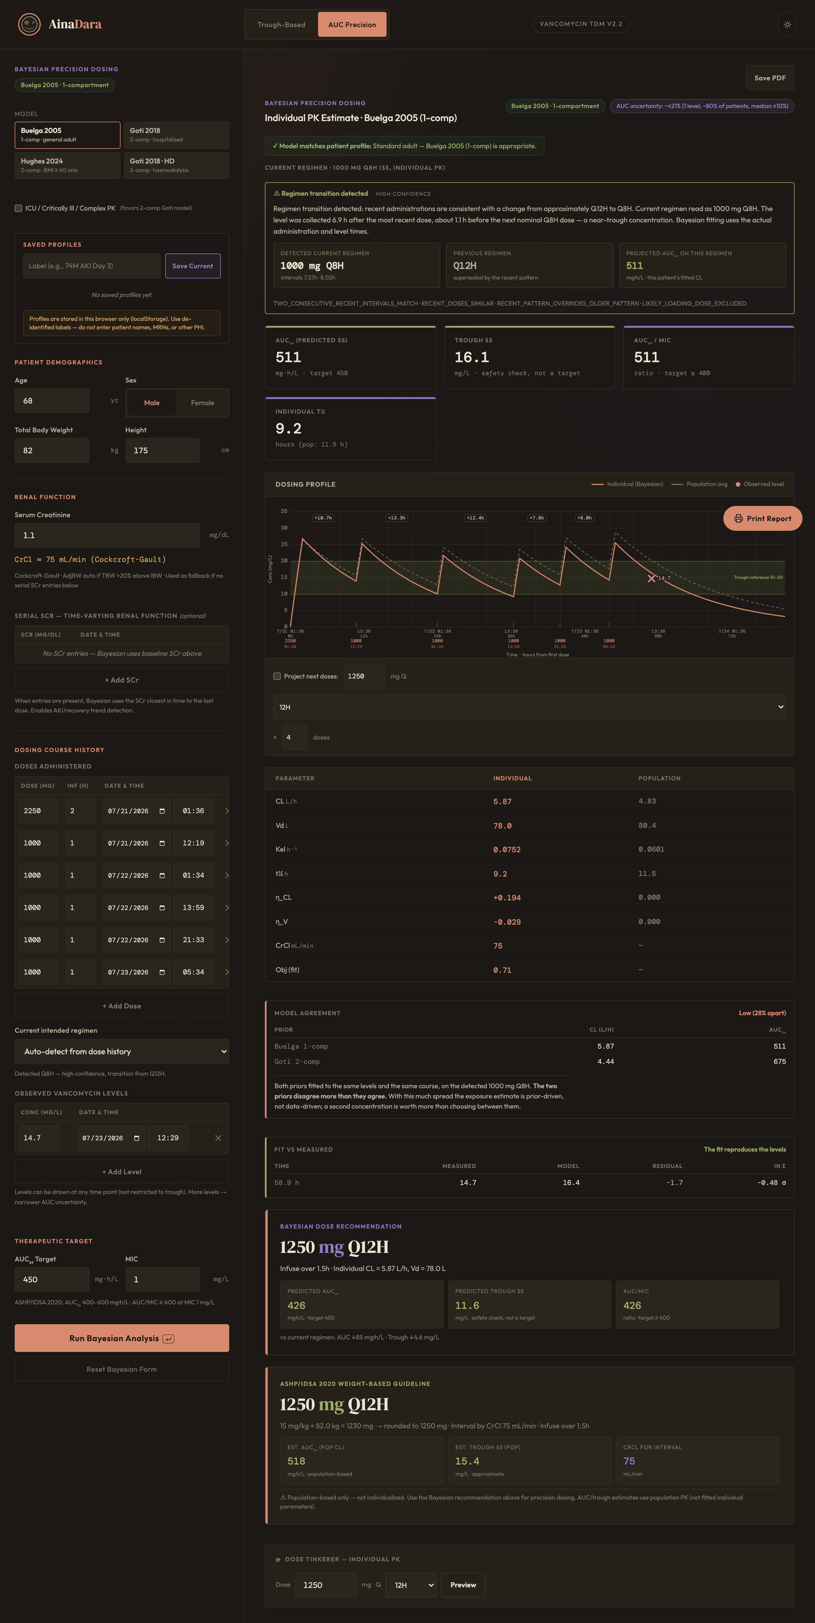Open calendar picker for the 01:34 dose row
Viewport: 815px width, 1623px height.
[162, 875]
